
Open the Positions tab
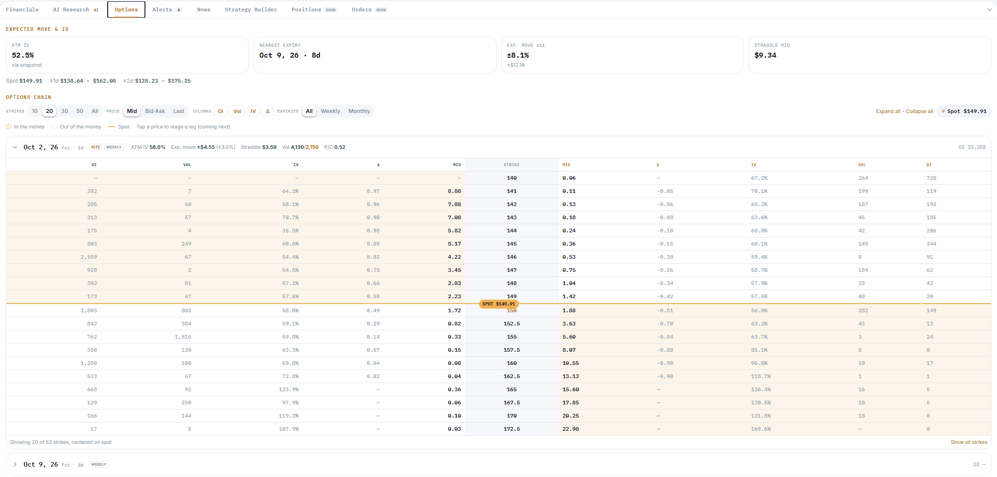coord(314,10)
